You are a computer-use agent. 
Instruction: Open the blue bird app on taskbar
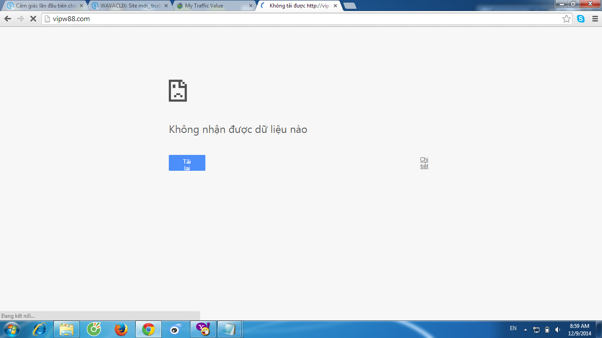click(175, 329)
